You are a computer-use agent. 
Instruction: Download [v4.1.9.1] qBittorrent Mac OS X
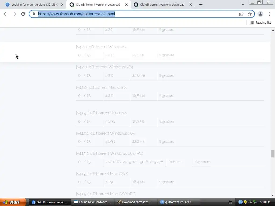click(x=102, y=174)
